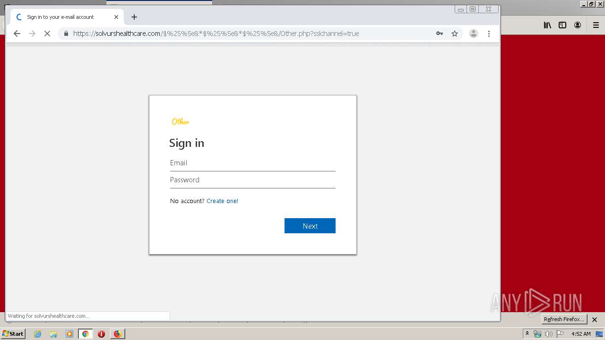Switch to Chrome in the taskbar
This screenshot has height=340, width=605.
[x=86, y=334]
